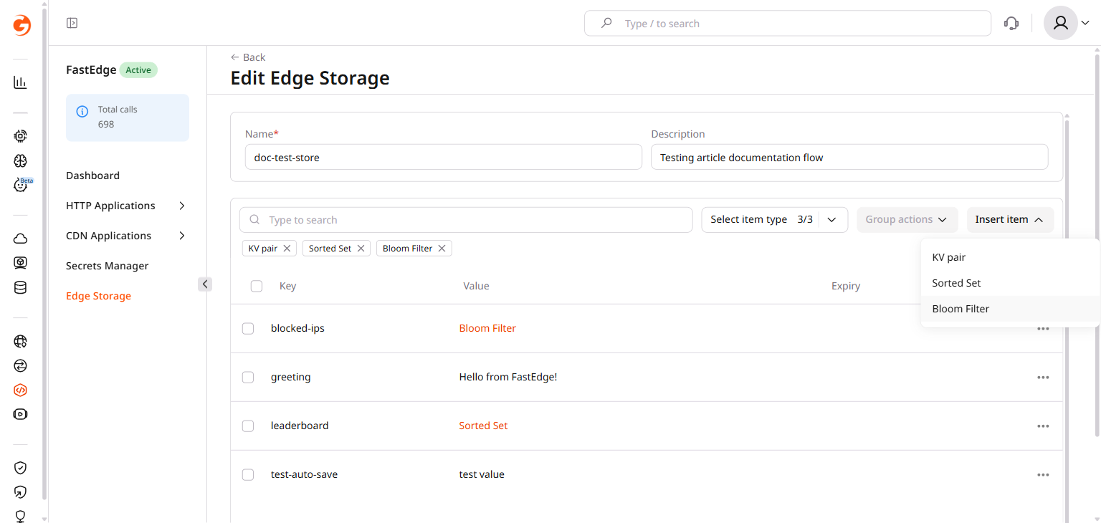1101x523 pixels.
Task: Open the Group actions dropdown
Action: click(907, 219)
